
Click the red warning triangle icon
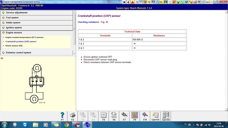tap(133, 2)
